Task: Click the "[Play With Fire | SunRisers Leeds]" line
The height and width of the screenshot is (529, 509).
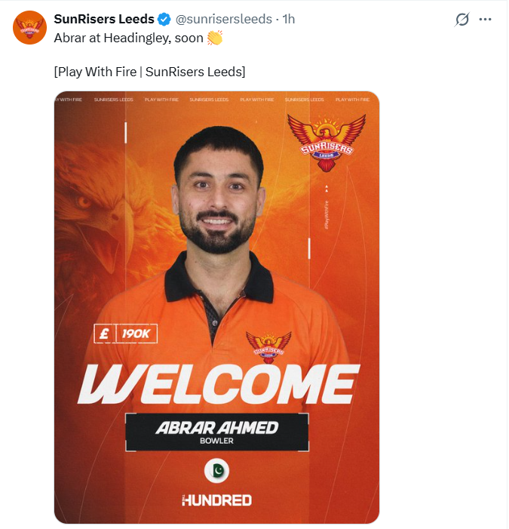Action: pyautogui.click(x=149, y=72)
